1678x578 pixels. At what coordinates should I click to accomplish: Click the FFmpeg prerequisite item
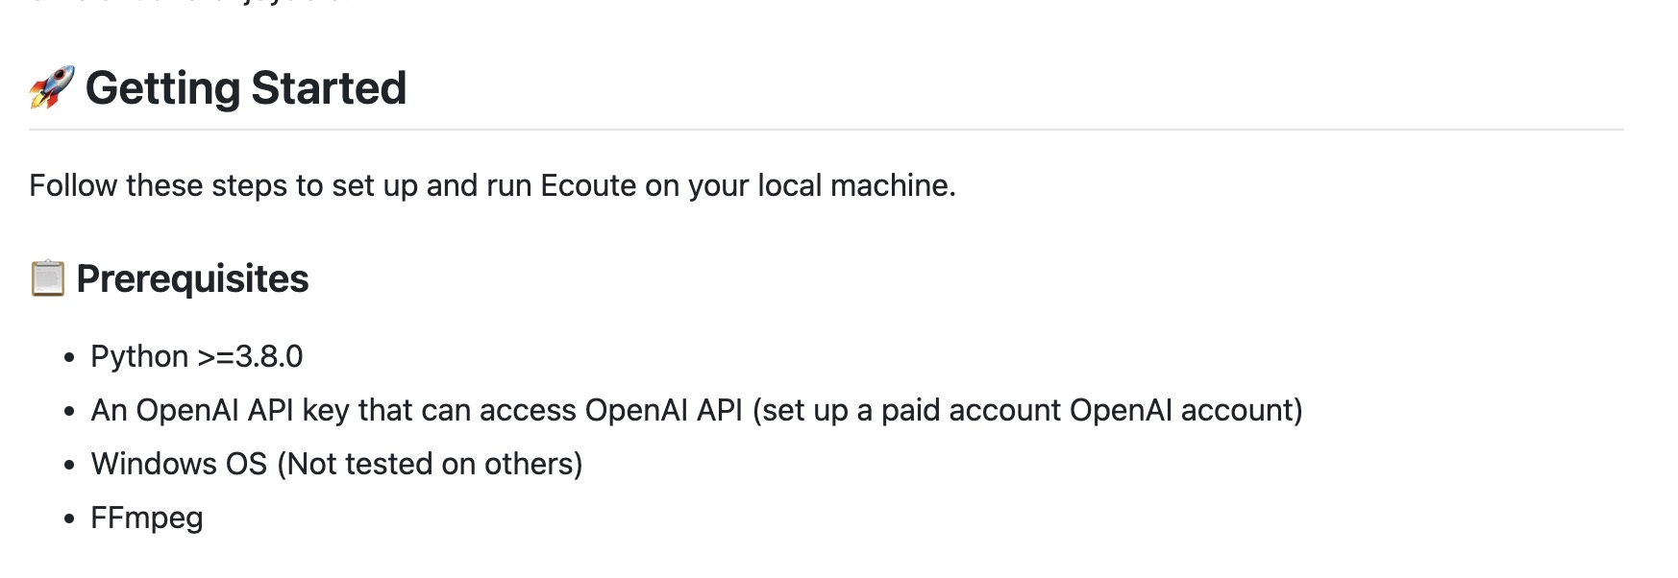click(x=147, y=518)
